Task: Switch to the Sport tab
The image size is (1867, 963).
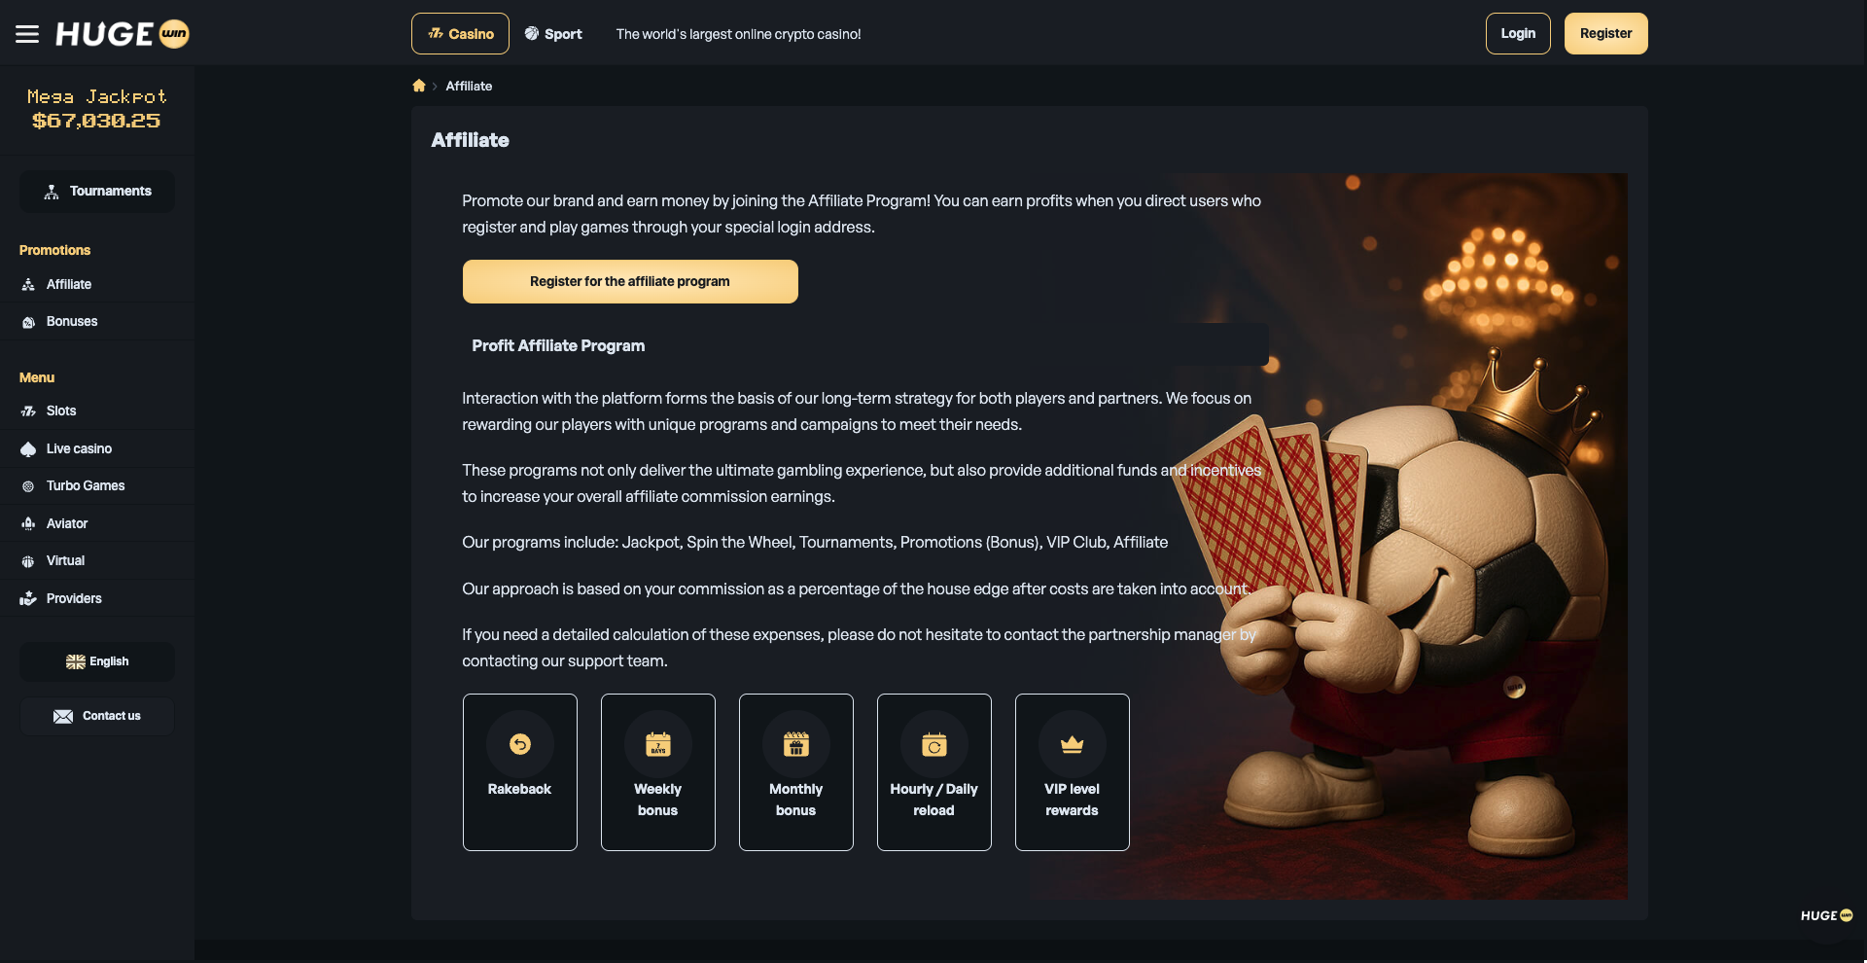Action: coord(553,34)
